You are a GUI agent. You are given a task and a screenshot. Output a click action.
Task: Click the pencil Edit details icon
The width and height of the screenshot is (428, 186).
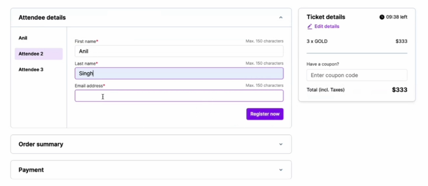(309, 26)
